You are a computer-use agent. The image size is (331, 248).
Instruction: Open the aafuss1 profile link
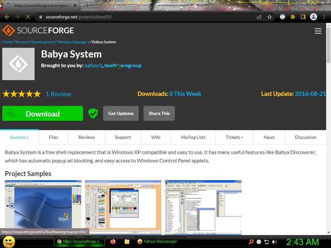click(93, 66)
